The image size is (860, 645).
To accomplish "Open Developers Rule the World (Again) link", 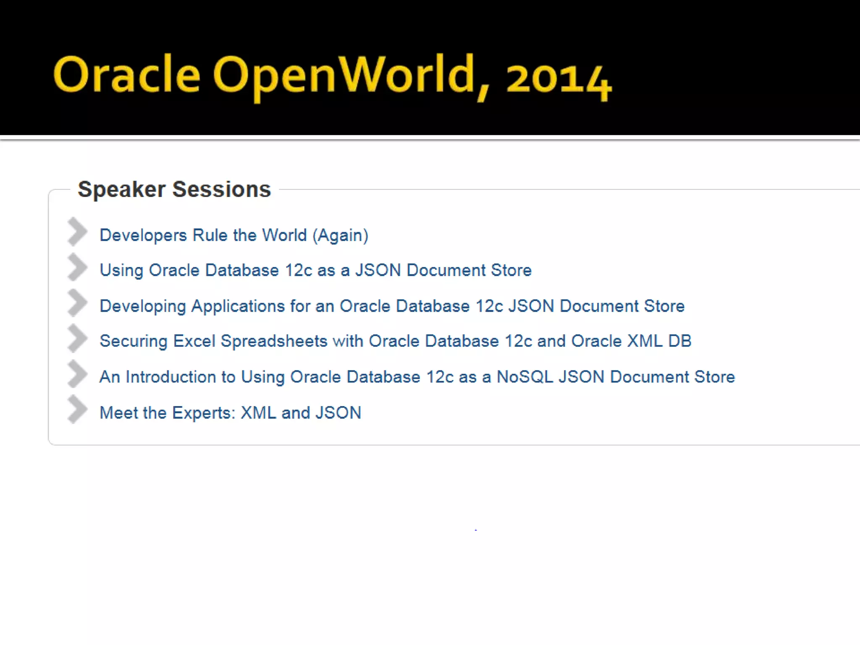I will point(233,235).
